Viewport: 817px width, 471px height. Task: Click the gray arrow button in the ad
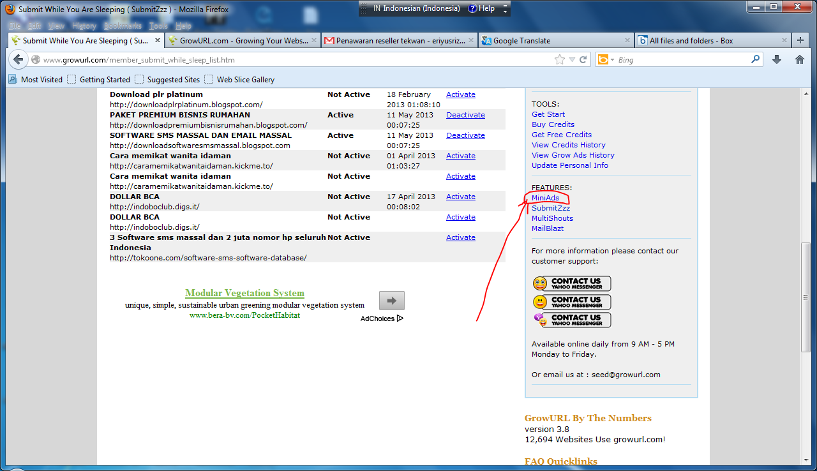pyautogui.click(x=391, y=301)
